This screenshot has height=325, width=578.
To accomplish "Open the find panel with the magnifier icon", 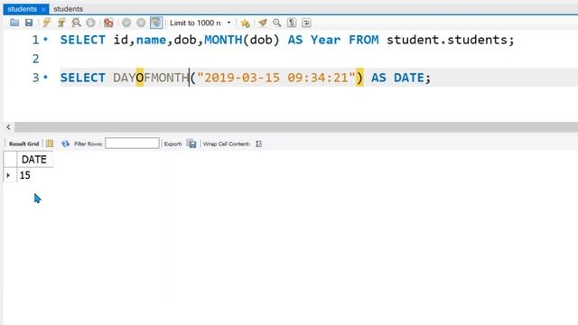I will [x=277, y=23].
